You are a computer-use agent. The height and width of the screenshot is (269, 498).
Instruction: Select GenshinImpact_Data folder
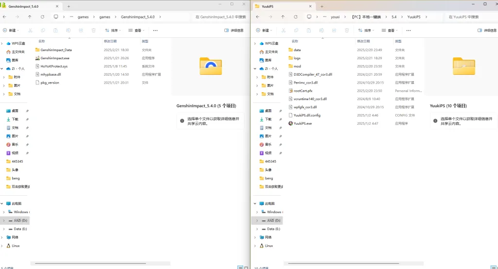coord(53,50)
